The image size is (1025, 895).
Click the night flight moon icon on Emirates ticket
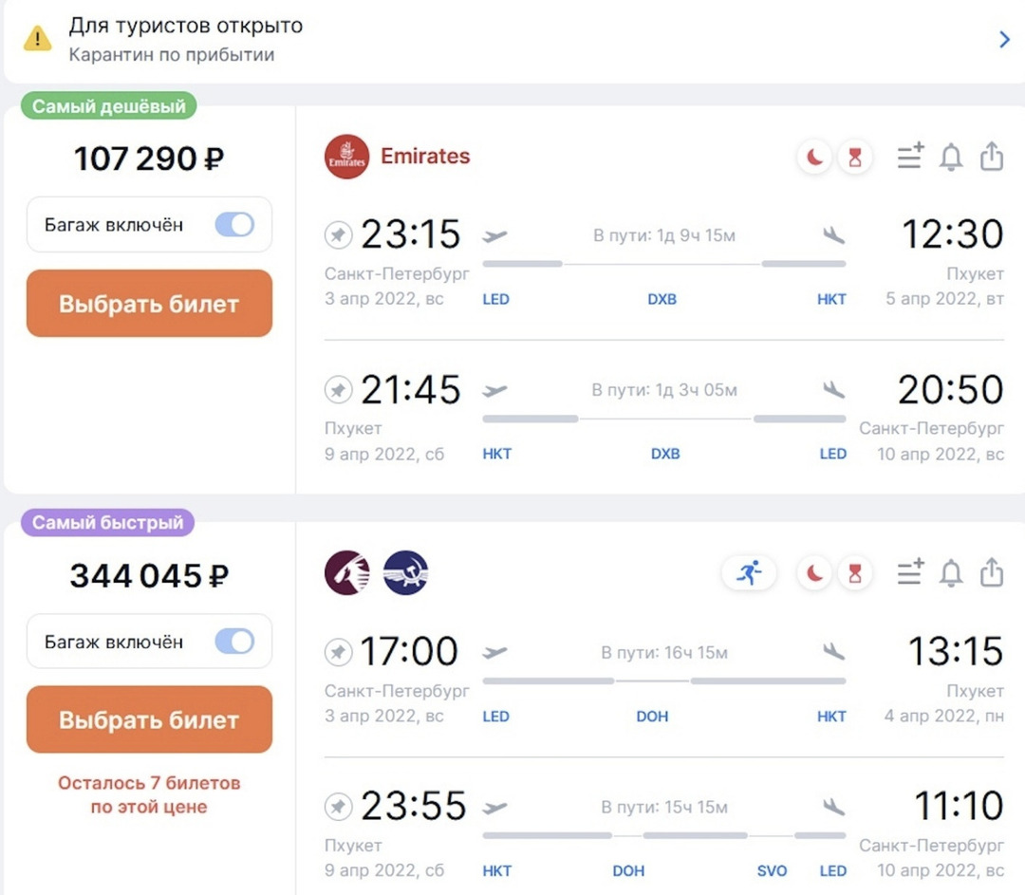(x=814, y=158)
